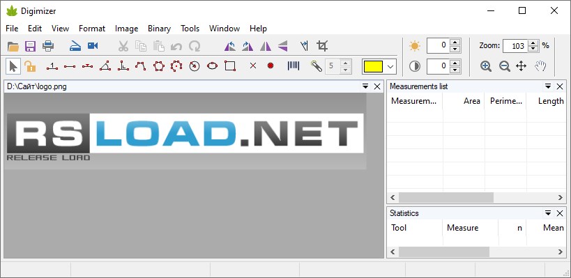Select the Marker cross tool
571x278 pixels.
tap(252, 66)
